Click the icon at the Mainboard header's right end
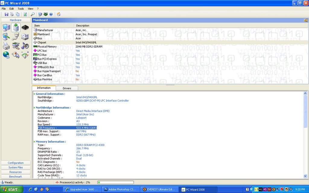The image size is (309, 193). (x=306, y=20)
